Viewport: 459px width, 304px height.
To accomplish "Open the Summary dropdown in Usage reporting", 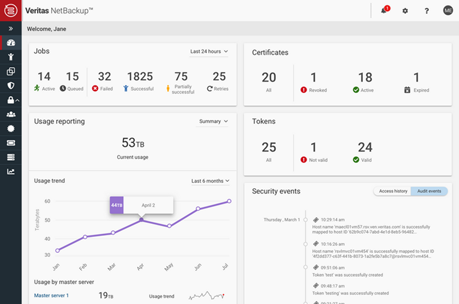I will point(213,122).
